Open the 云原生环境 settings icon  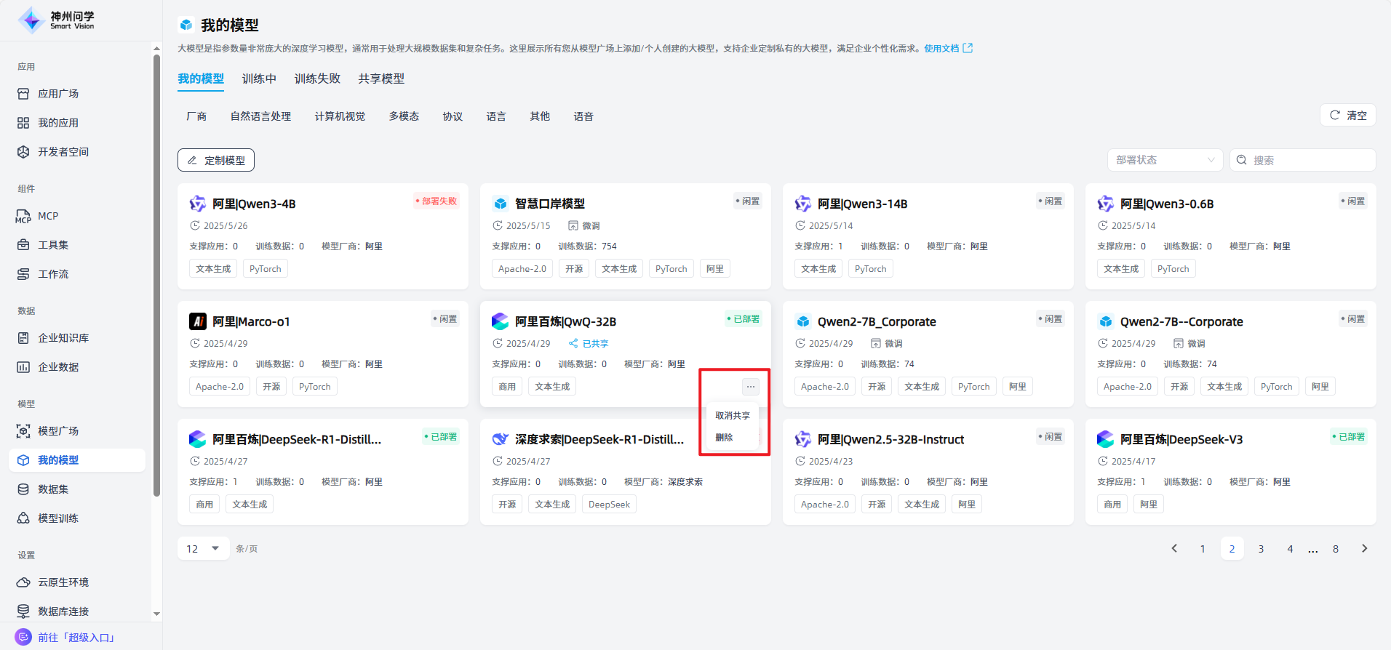tap(23, 582)
